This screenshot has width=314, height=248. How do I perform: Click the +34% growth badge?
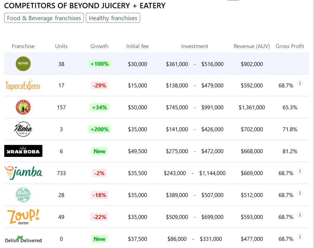point(99,107)
